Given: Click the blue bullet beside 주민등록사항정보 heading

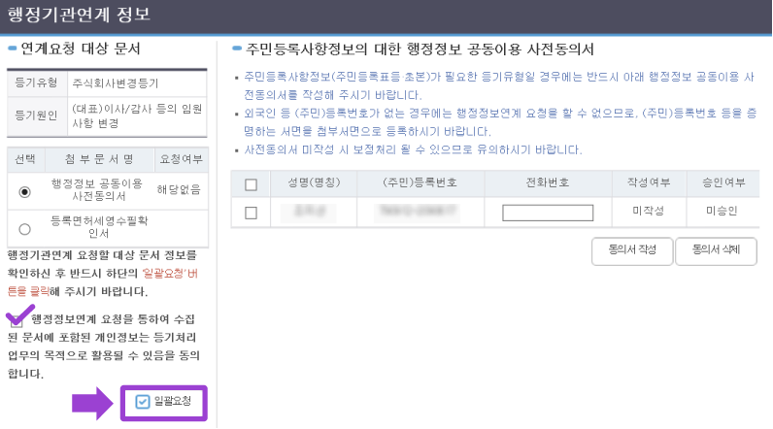Looking at the screenshot, I should pyautogui.click(x=237, y=48).
